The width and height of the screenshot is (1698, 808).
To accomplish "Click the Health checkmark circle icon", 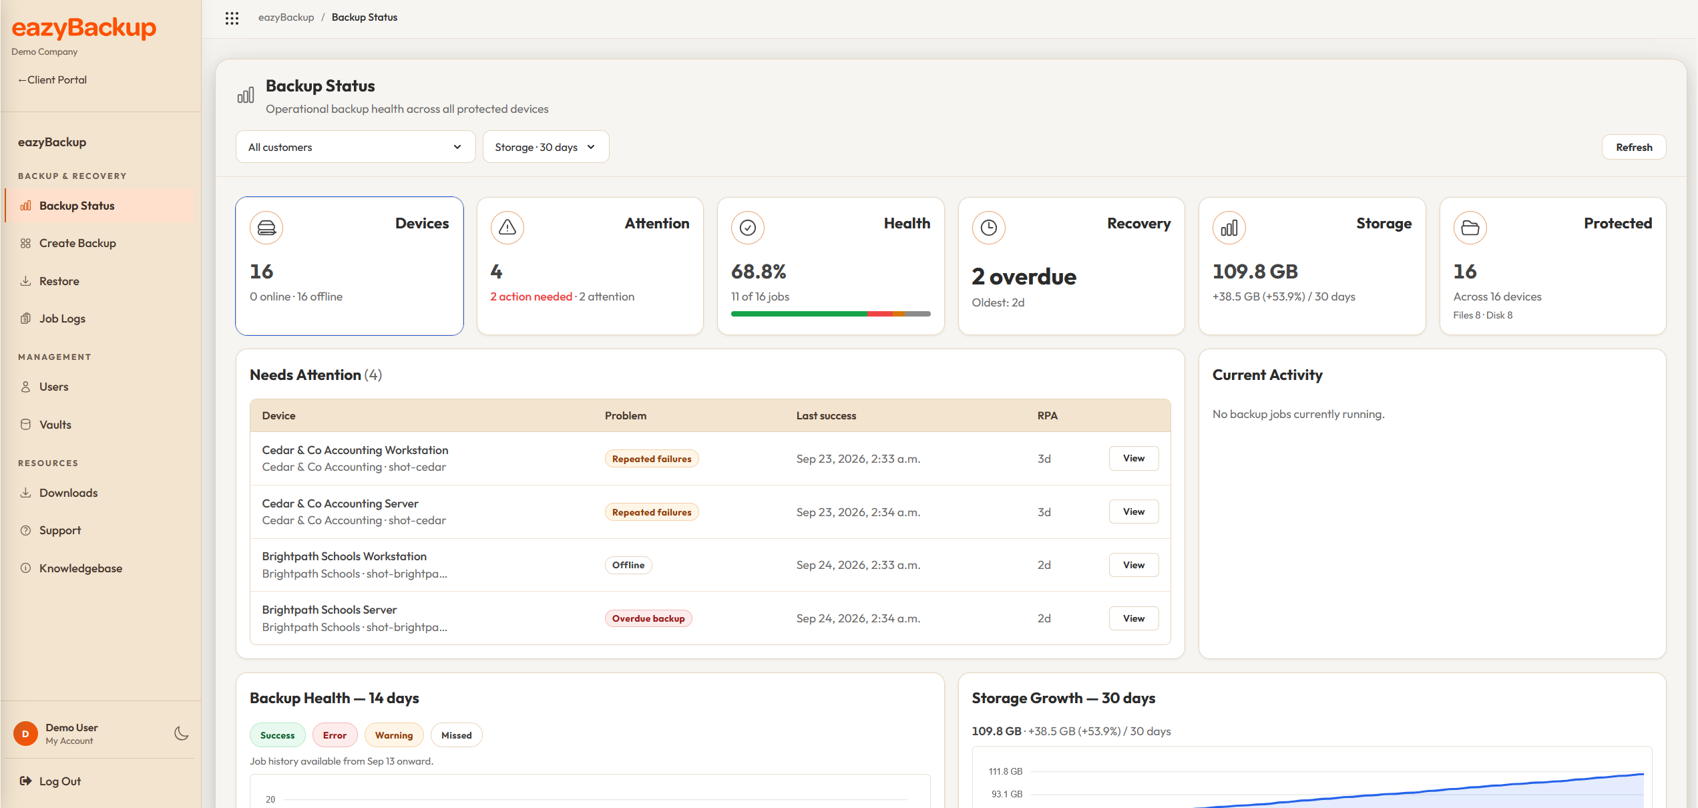I will (748, 228).
